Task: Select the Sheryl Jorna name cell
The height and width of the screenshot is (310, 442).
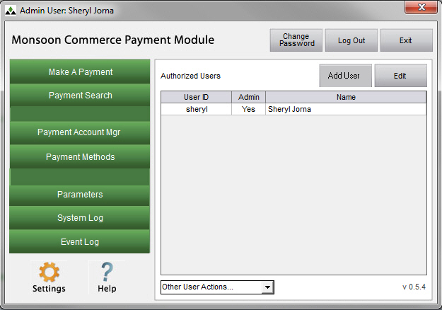Action: click(346, 109)
